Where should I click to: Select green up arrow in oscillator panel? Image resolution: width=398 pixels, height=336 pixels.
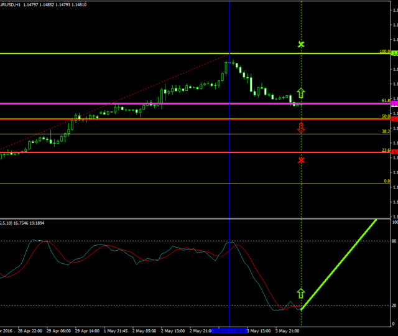tap(302, 294)
